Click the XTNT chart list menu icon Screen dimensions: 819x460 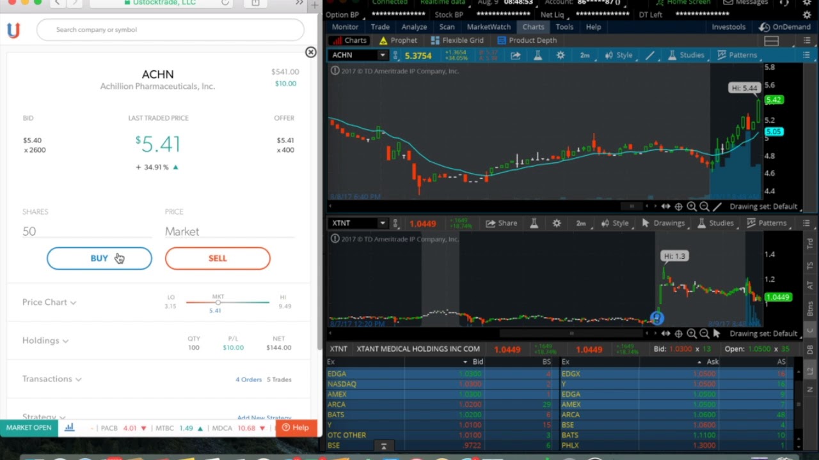coord(806,223)
